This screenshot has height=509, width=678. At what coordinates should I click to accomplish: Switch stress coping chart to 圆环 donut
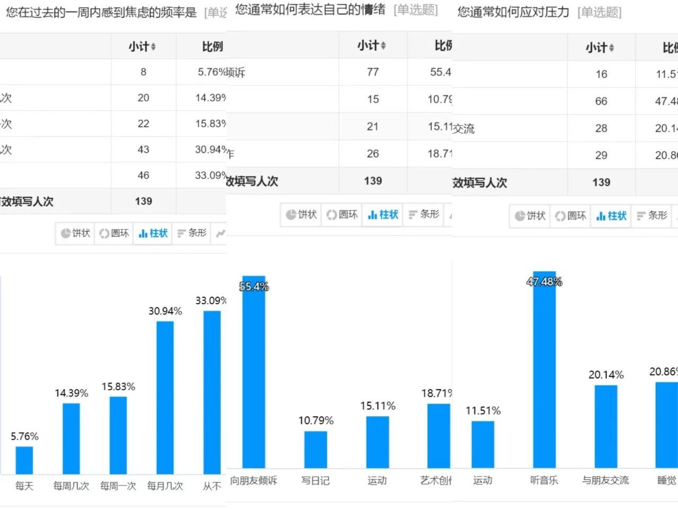pyautogui.click(x=570, y=216)
